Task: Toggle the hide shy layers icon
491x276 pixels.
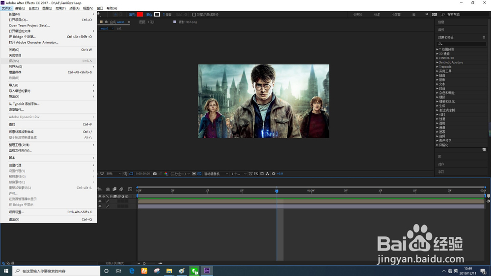Action: [x=108, y=189]
